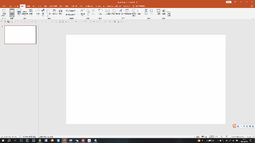Switch to the Home tab

(10, 6)
